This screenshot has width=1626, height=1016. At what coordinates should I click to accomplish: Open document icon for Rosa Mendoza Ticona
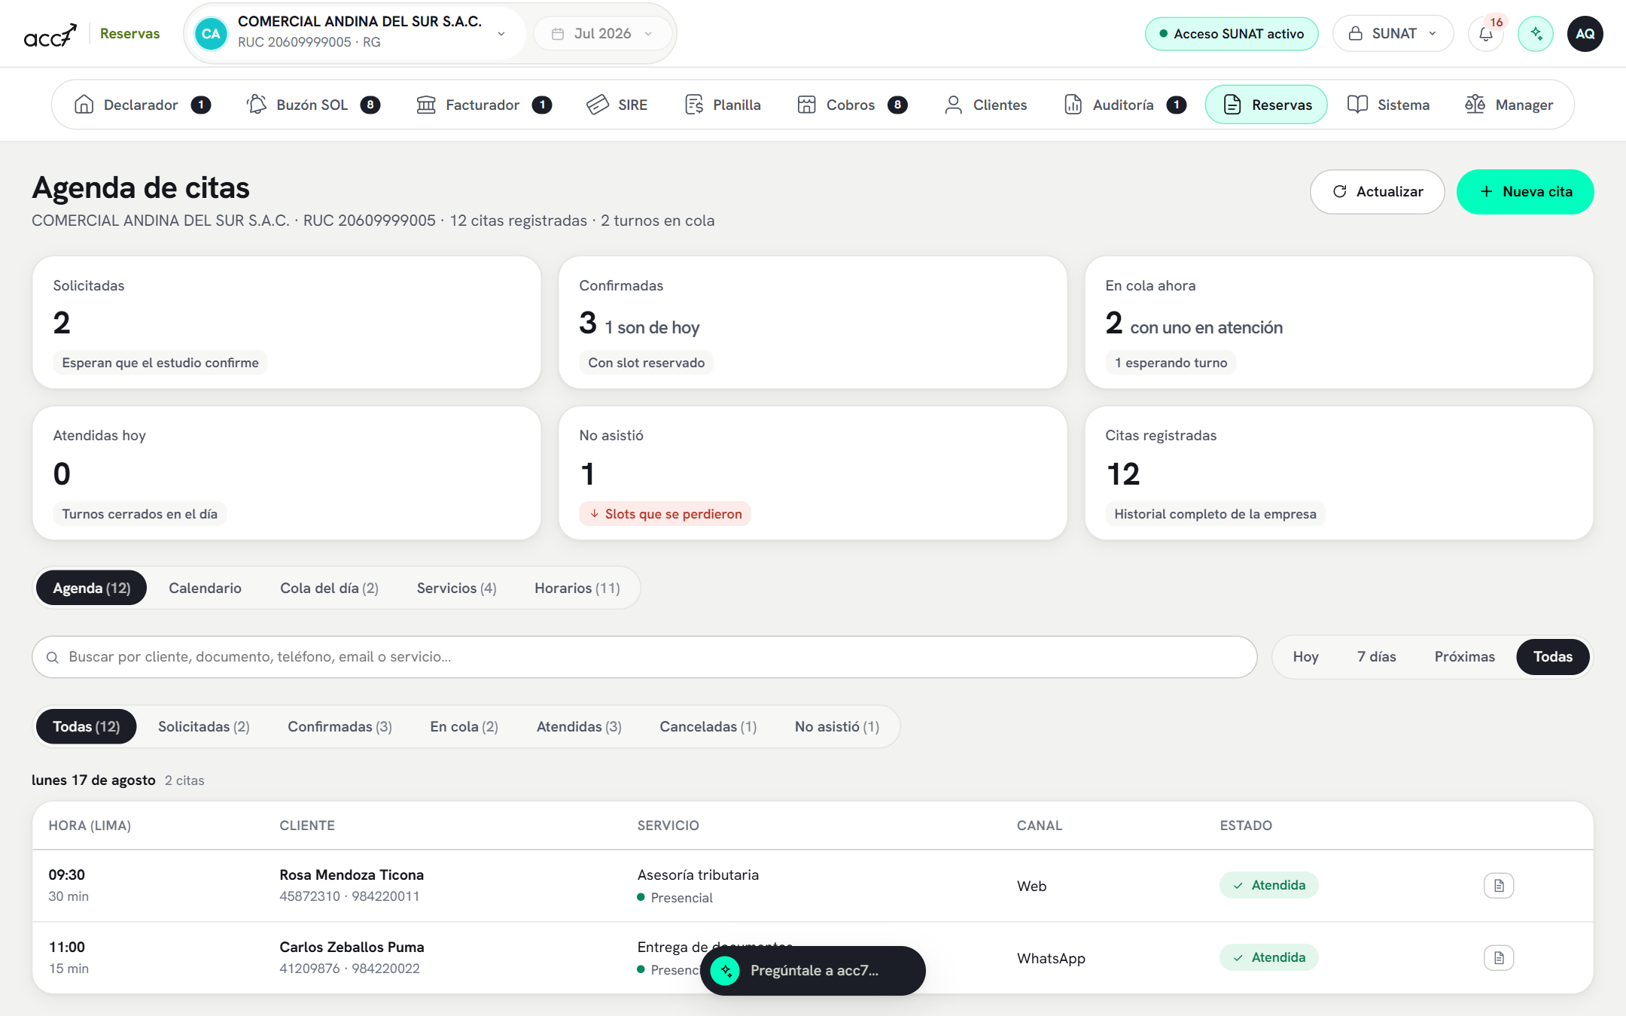pyautogui.click(x=1499, y=886)
